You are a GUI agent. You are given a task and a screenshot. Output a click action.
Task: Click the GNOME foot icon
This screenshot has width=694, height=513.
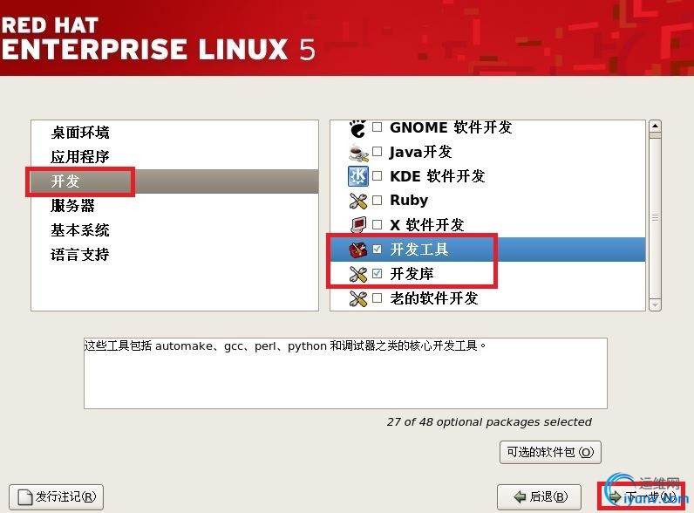point(357,128)
